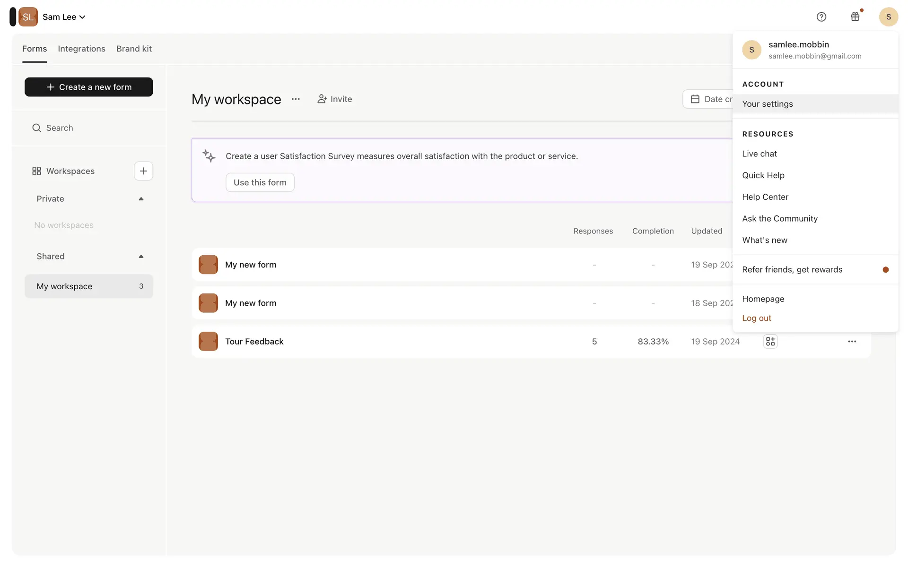
Task: Click Log out in the menu
Action: pyautogui.click(x=756, y=318)
